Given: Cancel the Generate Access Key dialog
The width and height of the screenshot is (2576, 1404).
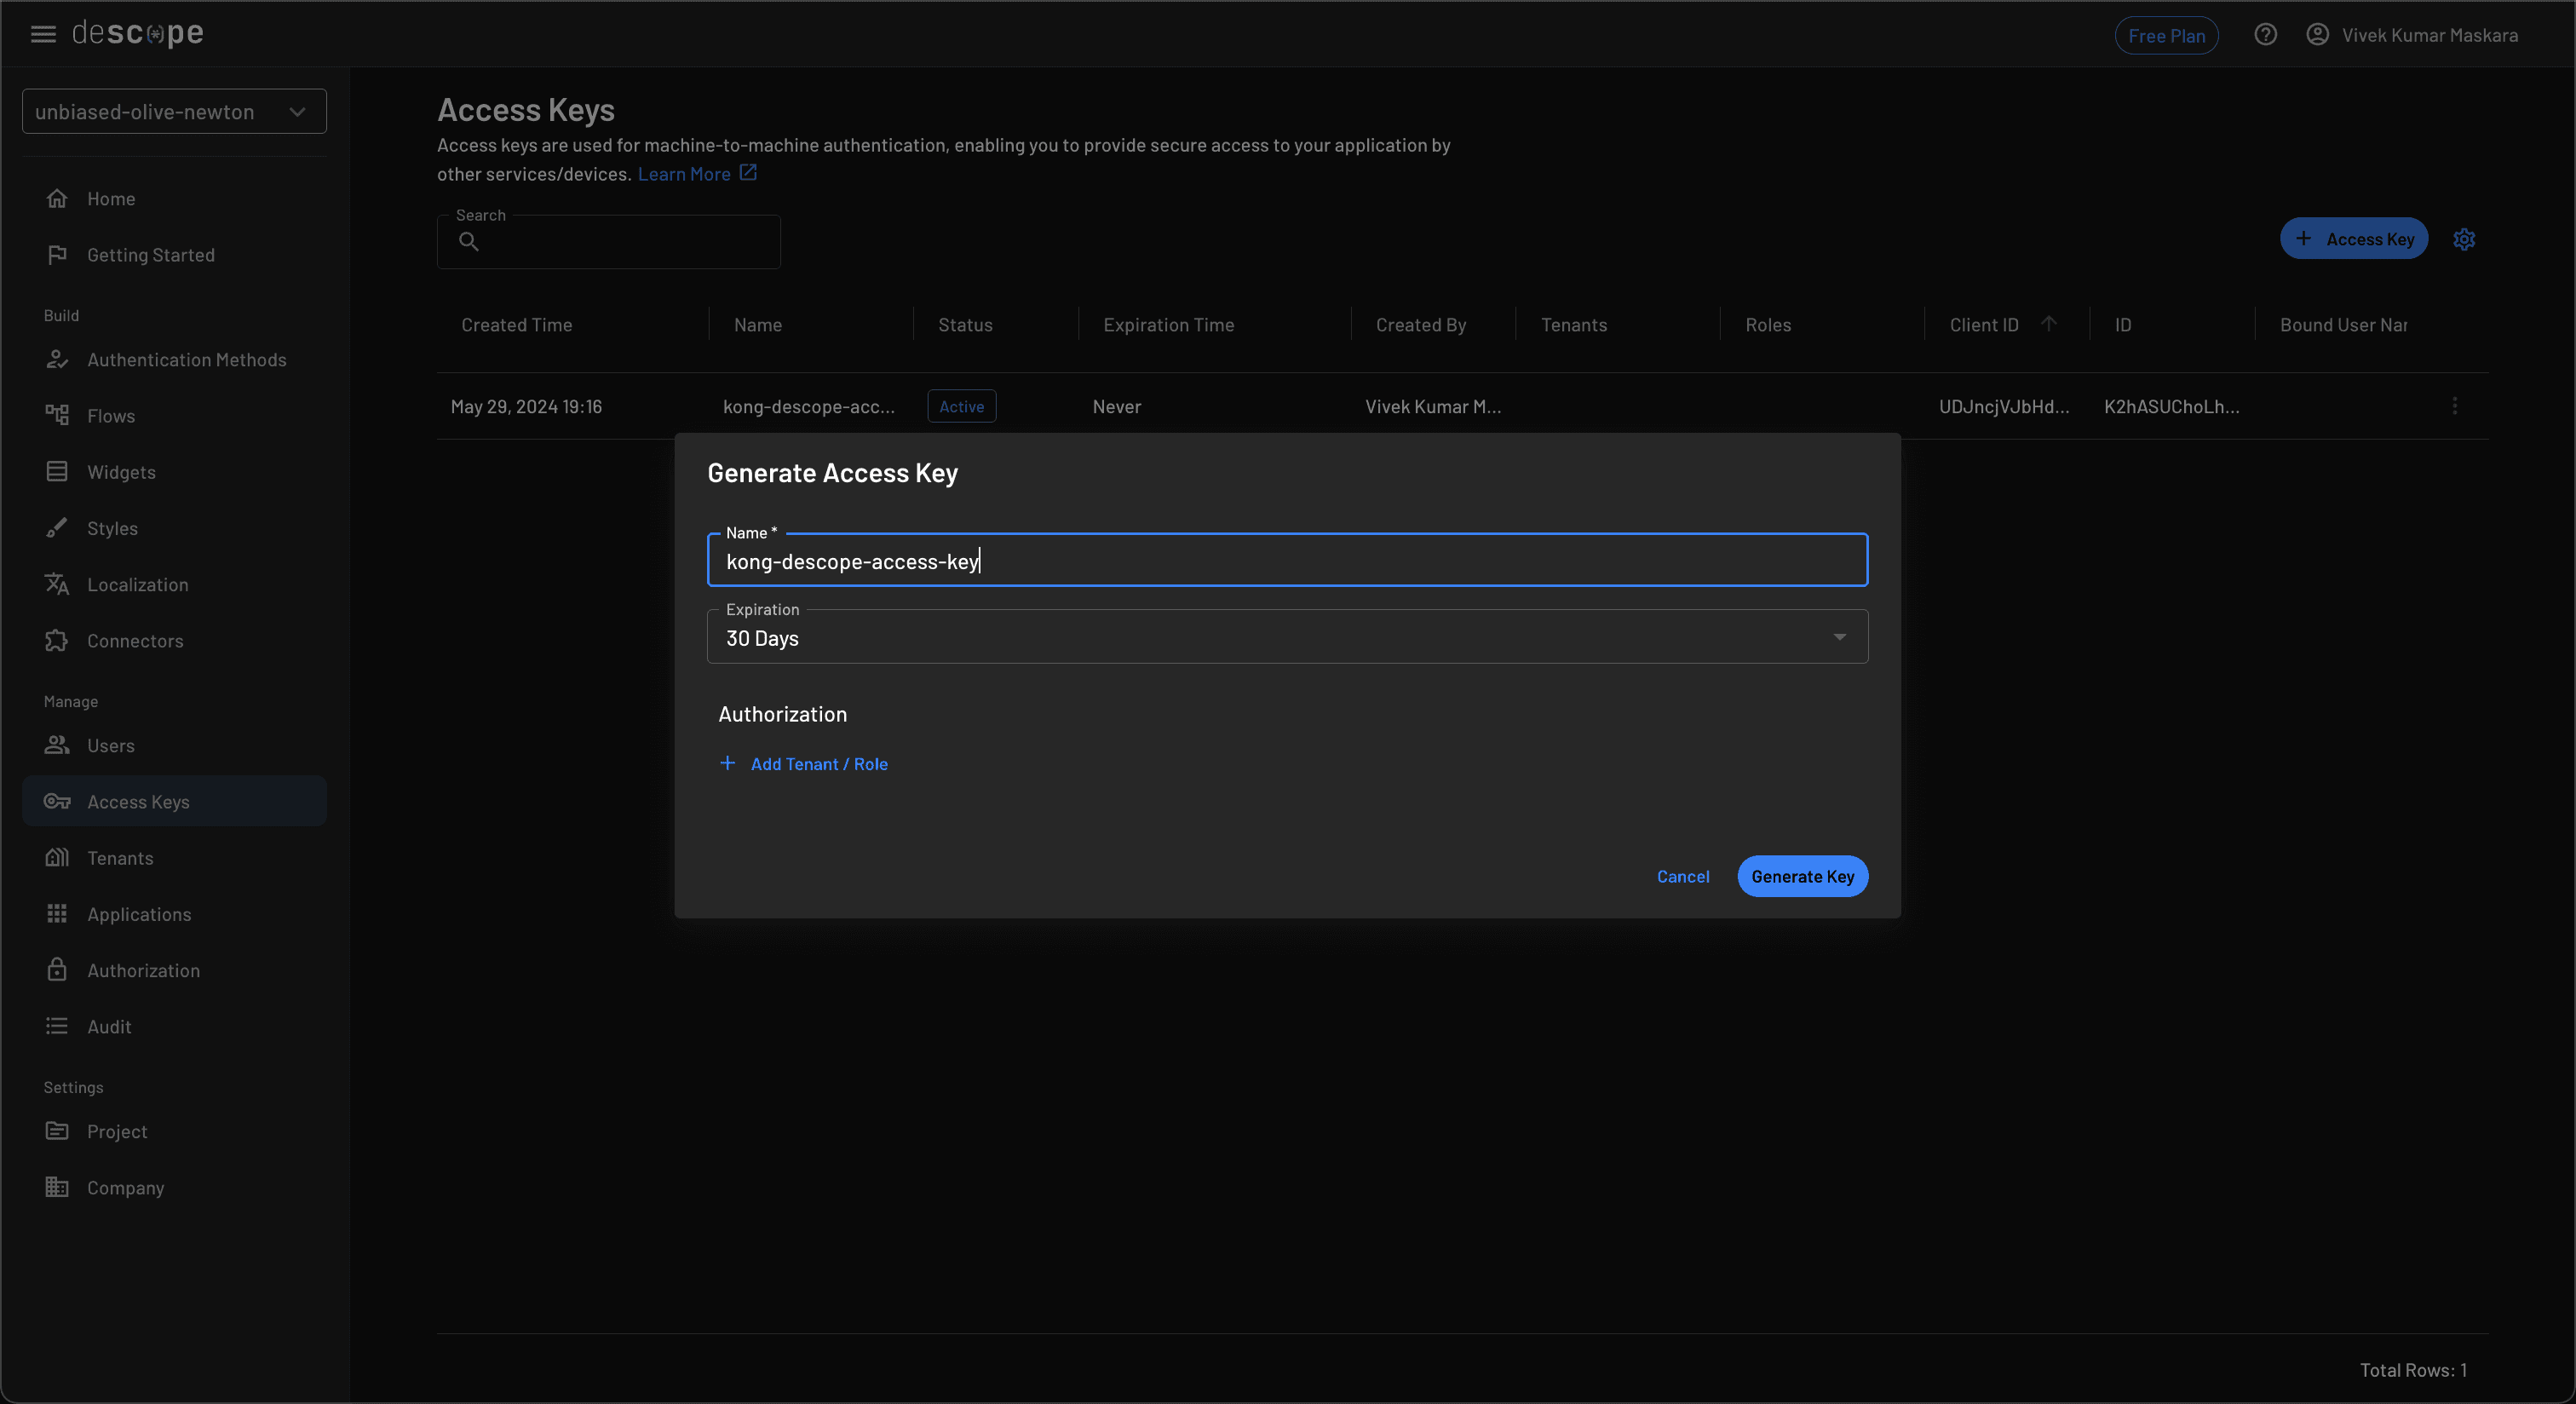Looking at the screenshot, I should (x=1683, y=876).
